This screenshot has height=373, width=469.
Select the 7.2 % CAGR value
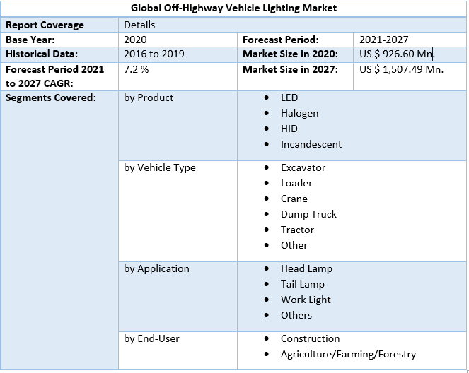136,69
